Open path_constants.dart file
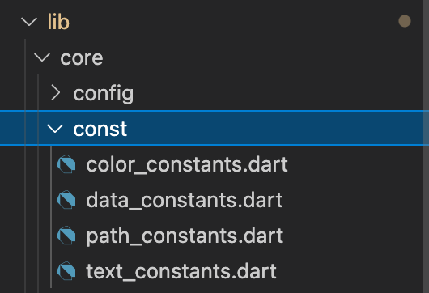 coord(185,236)
